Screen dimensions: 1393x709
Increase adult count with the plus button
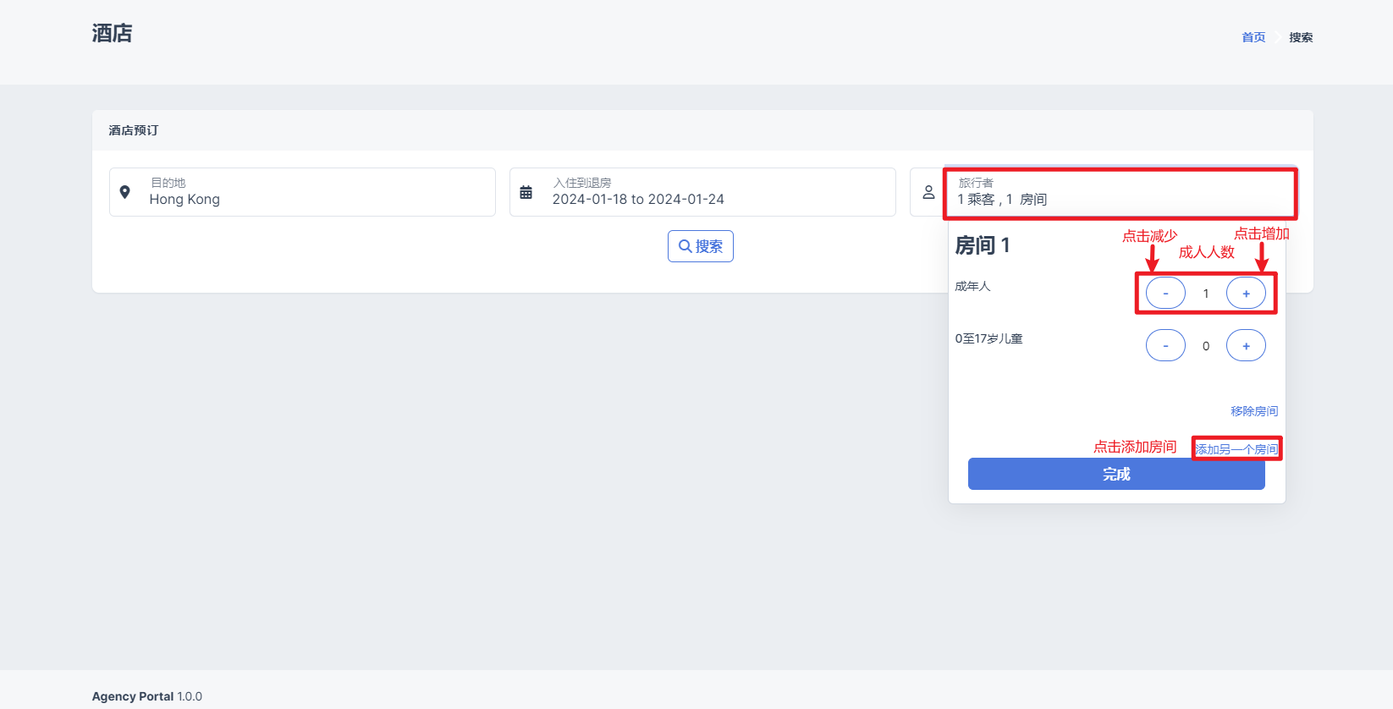1246,294
